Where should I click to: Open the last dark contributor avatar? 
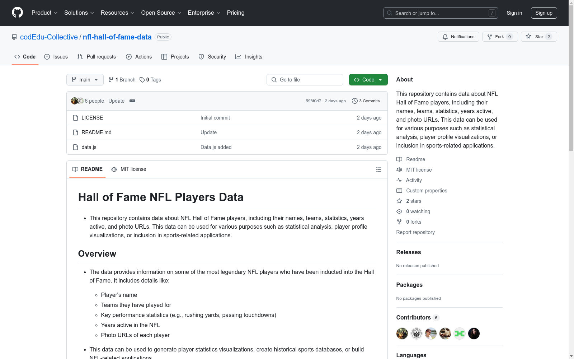click(474, 334)
